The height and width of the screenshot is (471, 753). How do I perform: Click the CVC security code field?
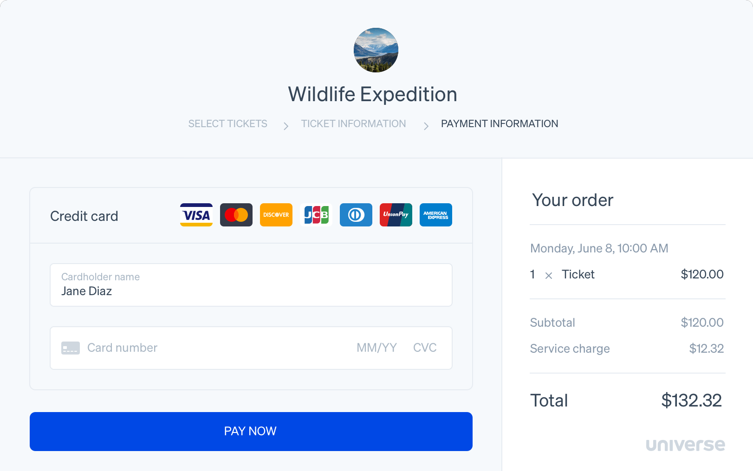tap(425, 348)
